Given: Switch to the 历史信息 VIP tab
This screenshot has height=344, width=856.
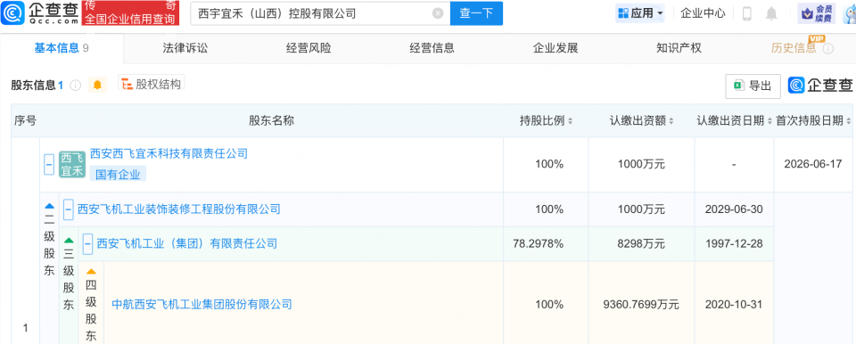Looking at the screenshot, I should (794, 48).
